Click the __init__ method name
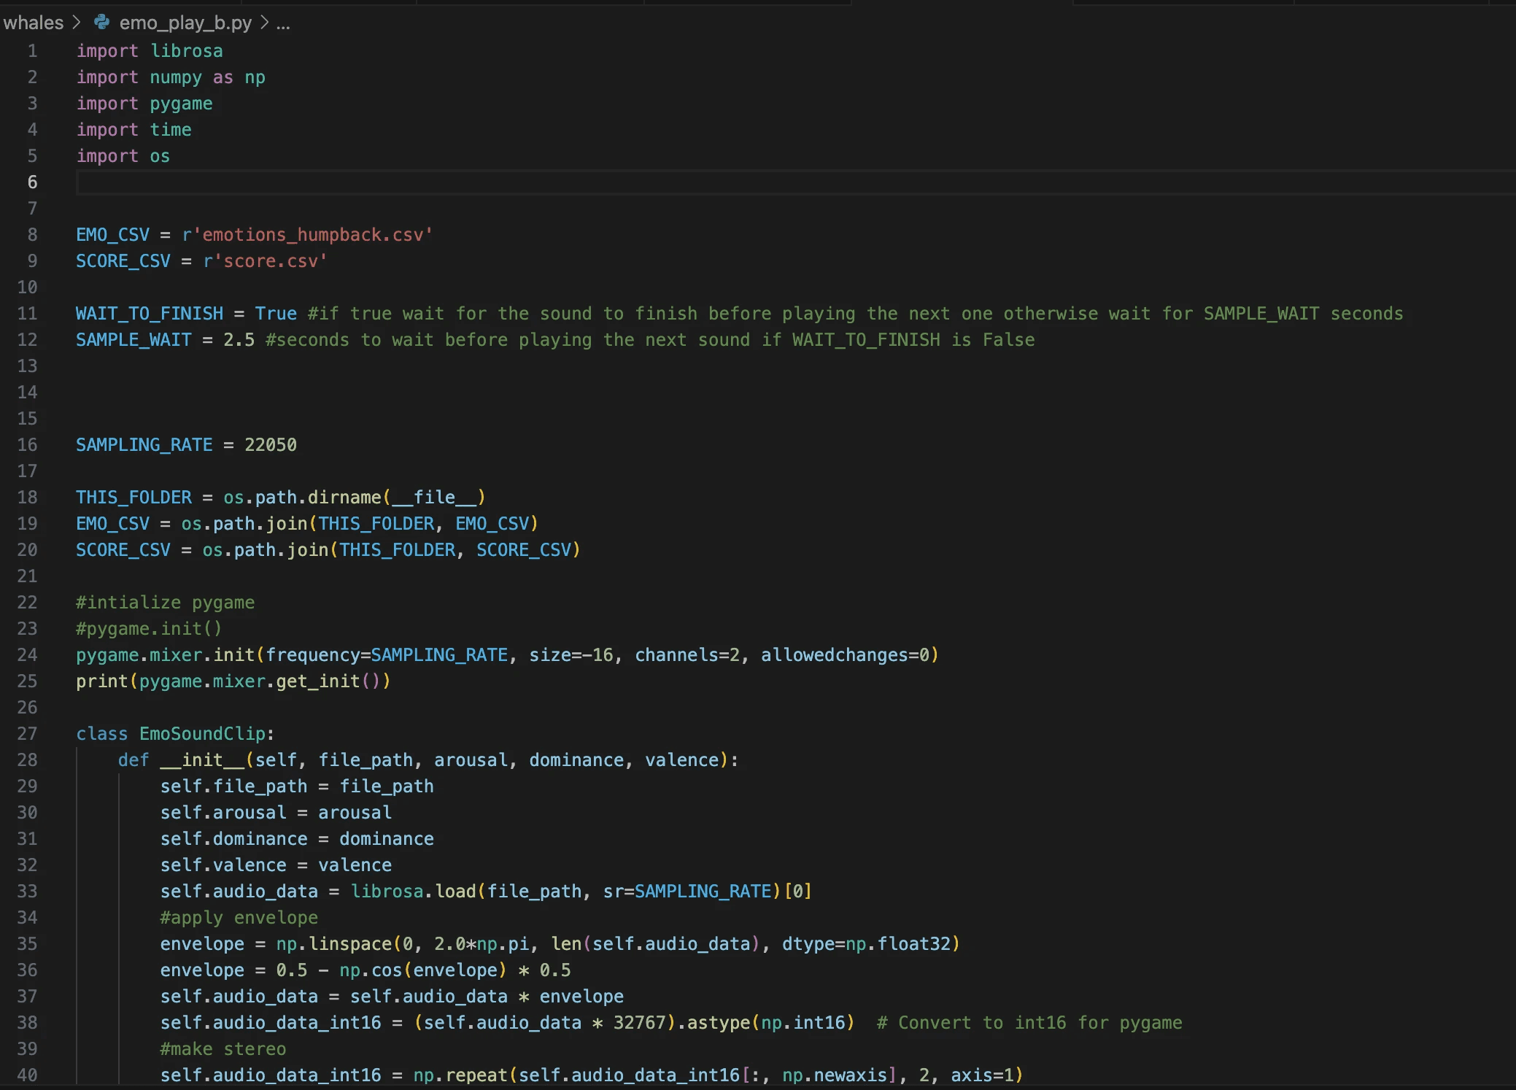The width and height of the screenshot is (1516, 1090). pos(202,760)
